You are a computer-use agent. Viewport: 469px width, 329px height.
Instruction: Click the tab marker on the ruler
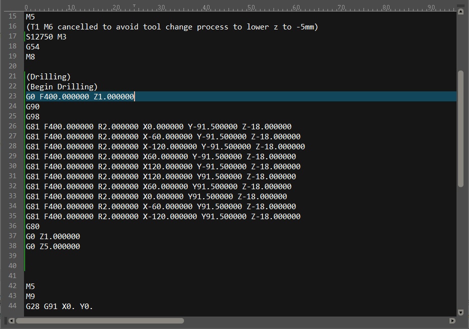click(x=134, y=6)
